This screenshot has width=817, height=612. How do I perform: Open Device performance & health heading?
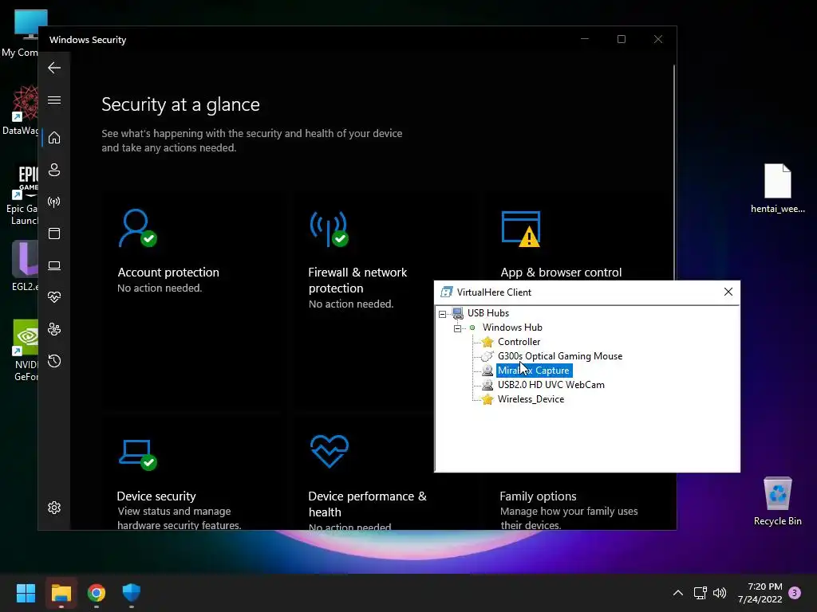coord(367,504)
